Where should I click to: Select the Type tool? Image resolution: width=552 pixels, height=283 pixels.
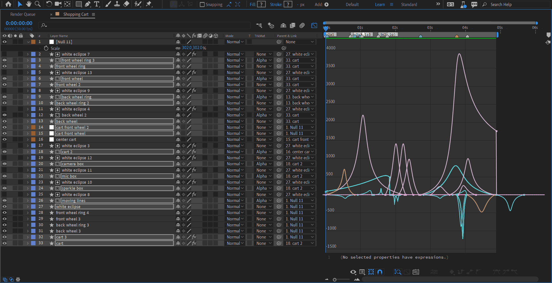pyautogui.click(x=97, y=4)
